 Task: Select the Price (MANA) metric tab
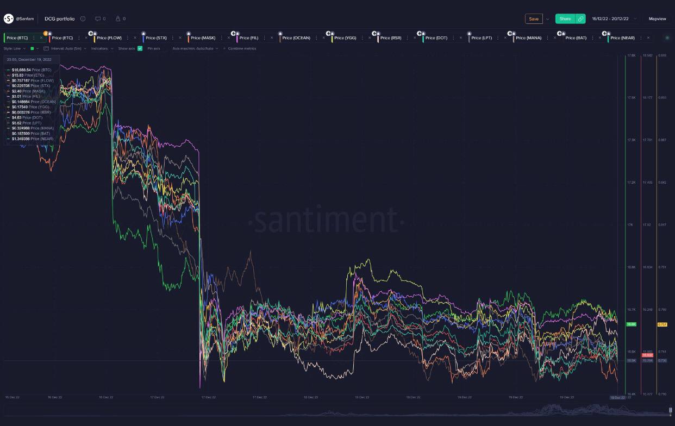(x=528, y=38)
